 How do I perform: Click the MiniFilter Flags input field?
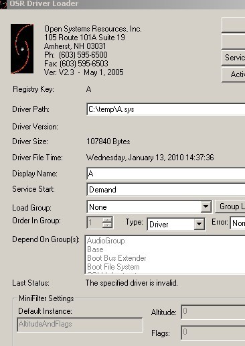[x=213, y=333]
